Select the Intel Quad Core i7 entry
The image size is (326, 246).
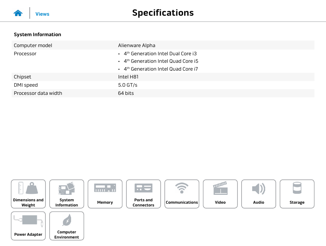click(x=161, y=69)
